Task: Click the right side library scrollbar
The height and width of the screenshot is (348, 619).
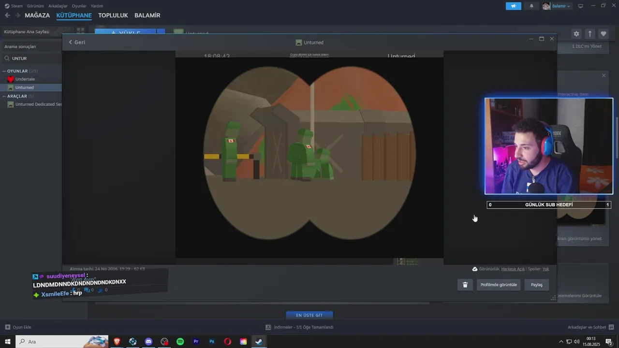Action: coord(617,138)
